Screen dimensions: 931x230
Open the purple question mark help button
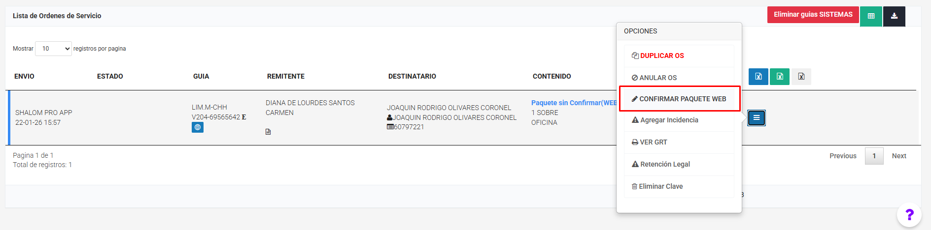[909, 215]
